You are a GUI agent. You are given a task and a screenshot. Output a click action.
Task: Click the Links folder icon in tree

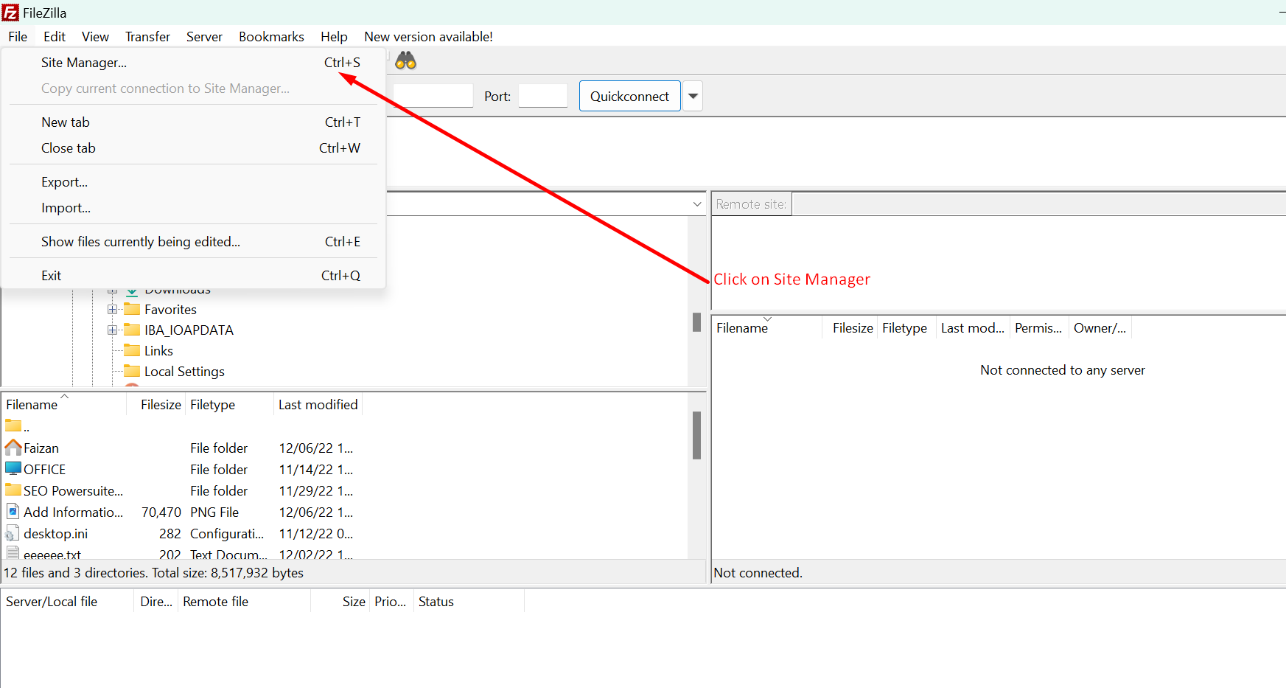132,350
